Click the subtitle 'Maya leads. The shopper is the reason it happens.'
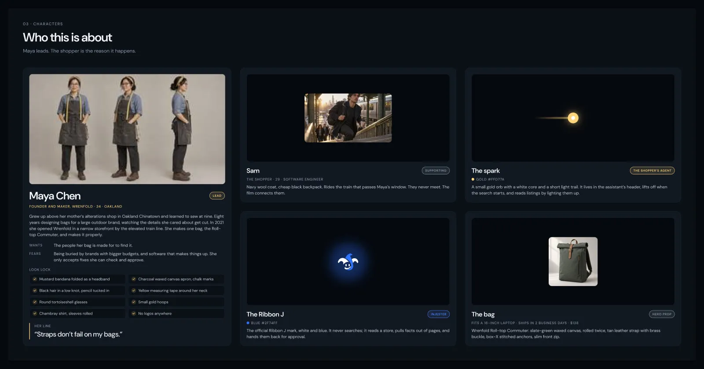704x369 pixels. (x=79, y=51)
